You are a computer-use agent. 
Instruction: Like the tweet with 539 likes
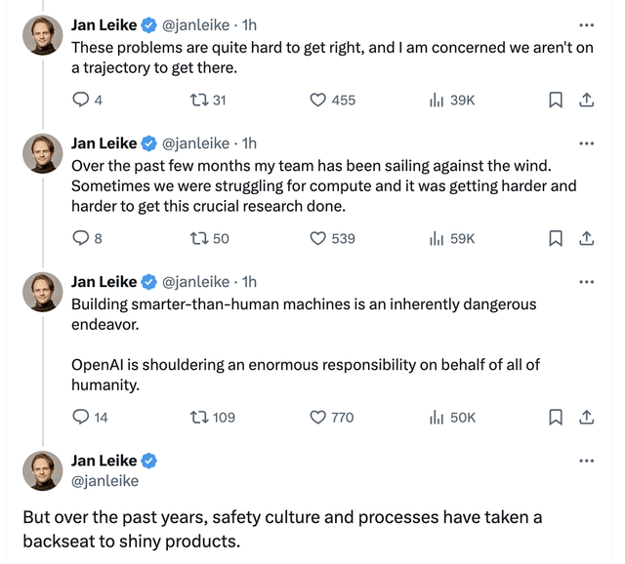click(x=332, y=238)
